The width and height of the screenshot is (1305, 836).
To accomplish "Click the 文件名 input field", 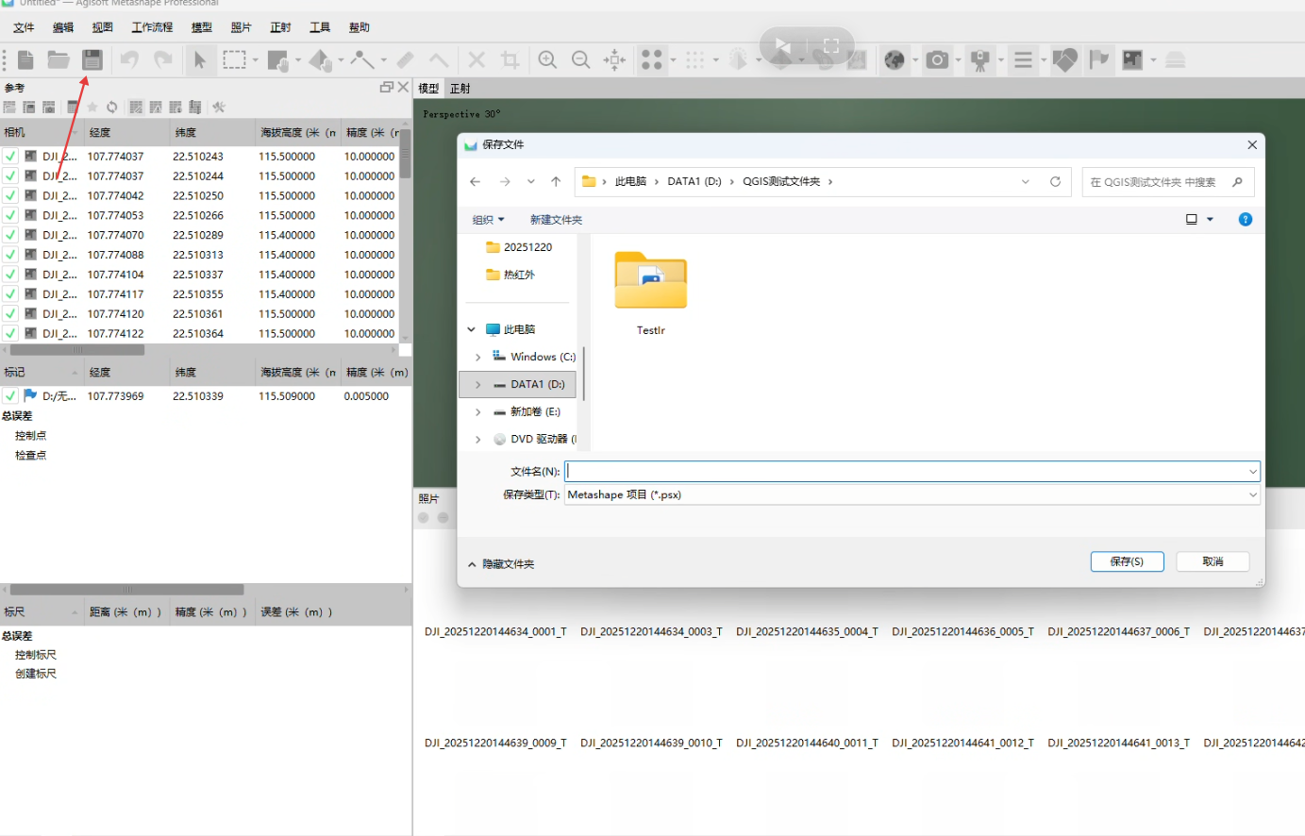I will [912, 471].
